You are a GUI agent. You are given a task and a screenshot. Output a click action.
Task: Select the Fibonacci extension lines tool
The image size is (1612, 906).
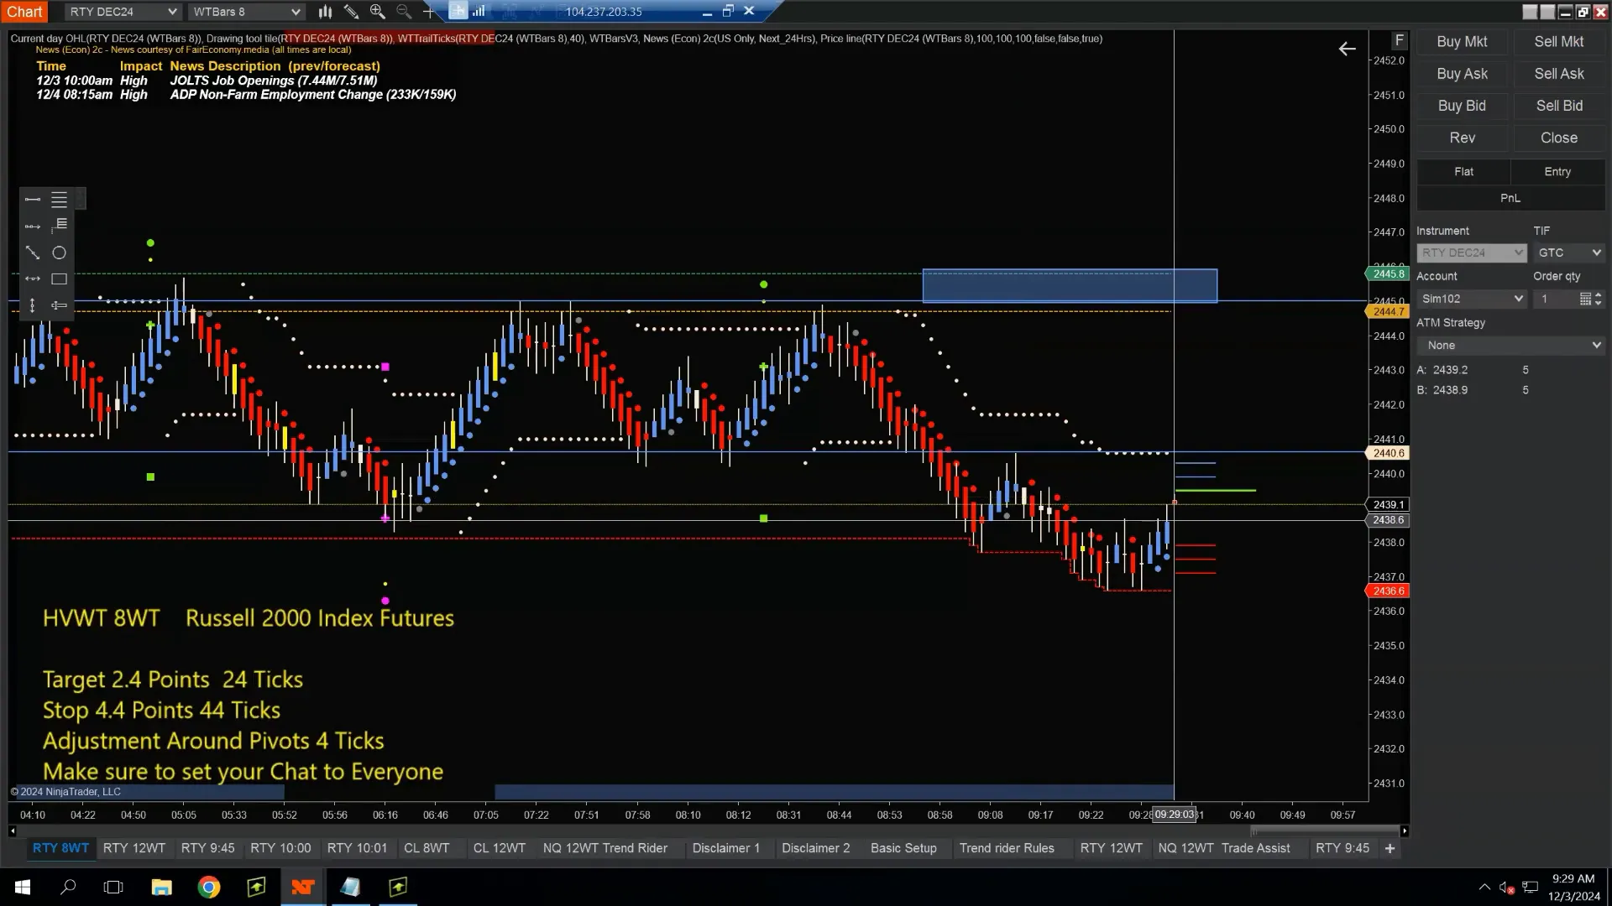point(59,226)
